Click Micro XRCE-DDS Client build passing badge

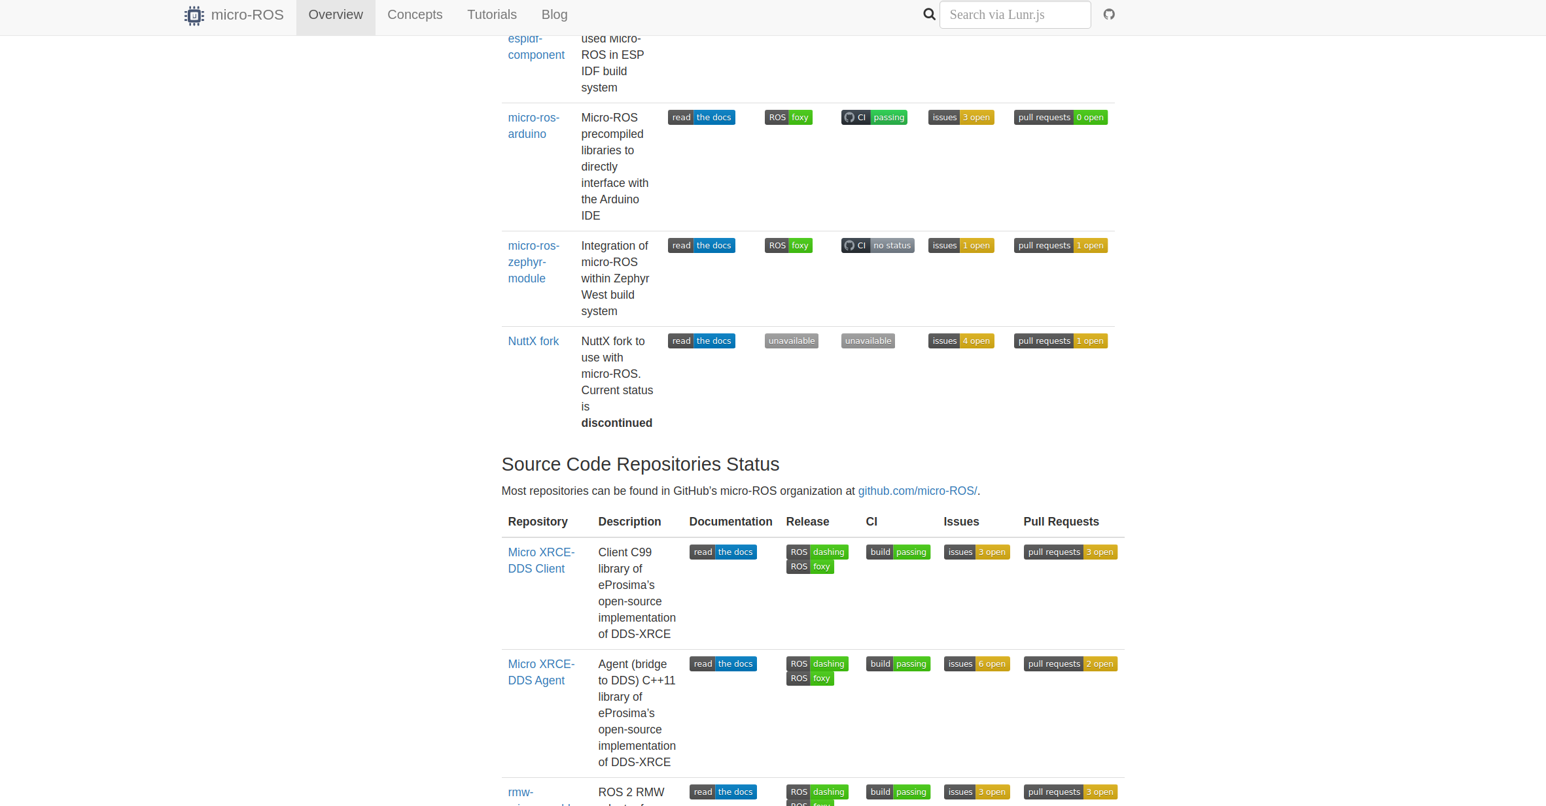click(898, 552)
